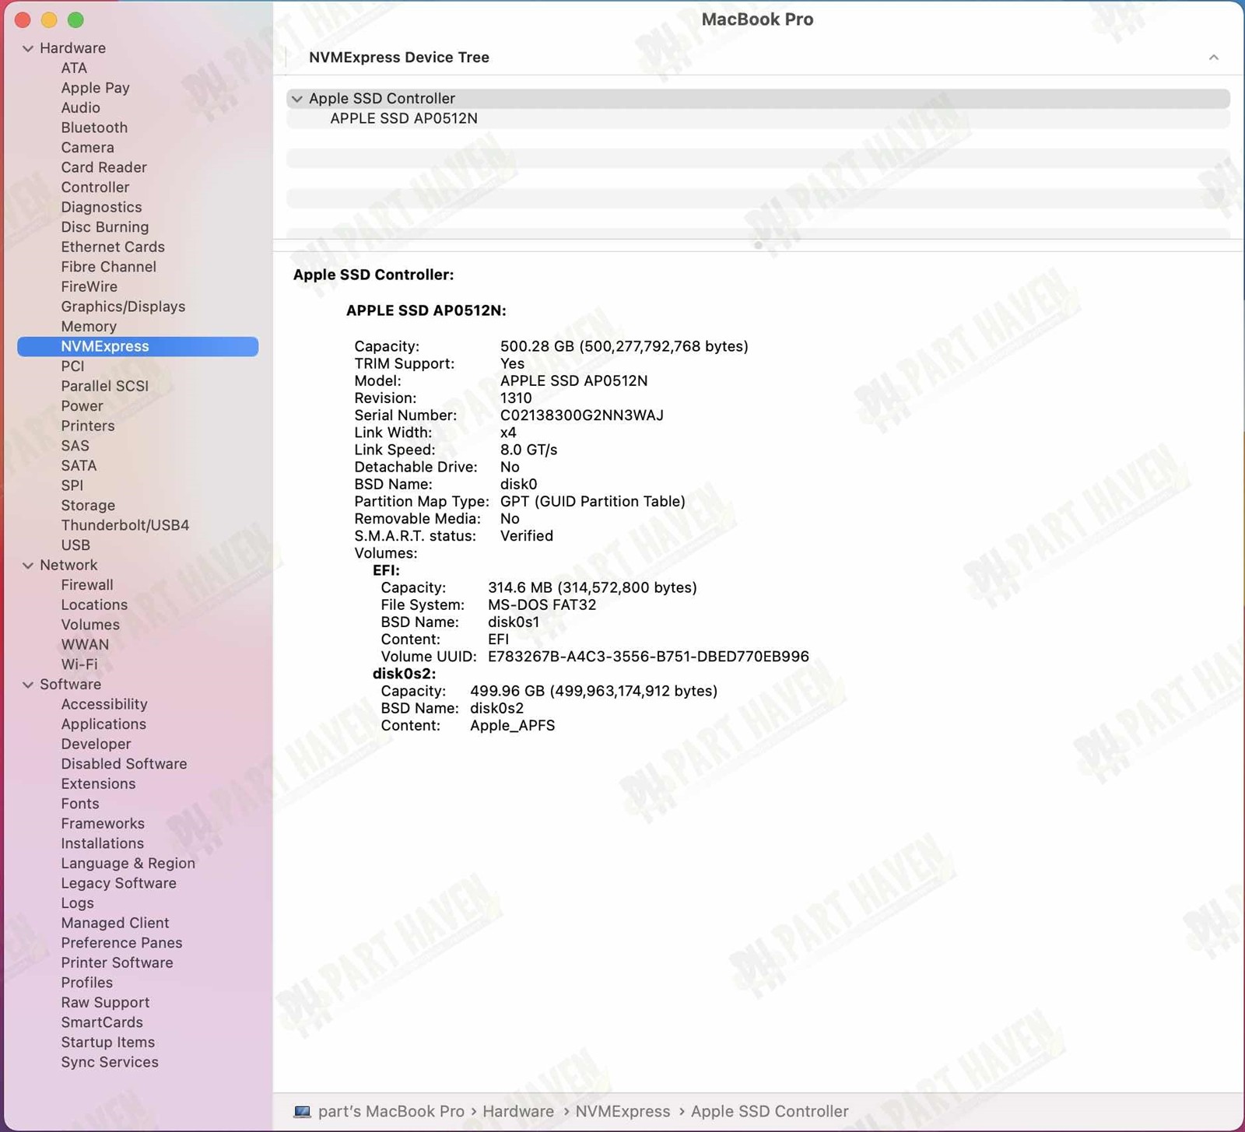Open Legacy Software item

click(x=118, y=883)
